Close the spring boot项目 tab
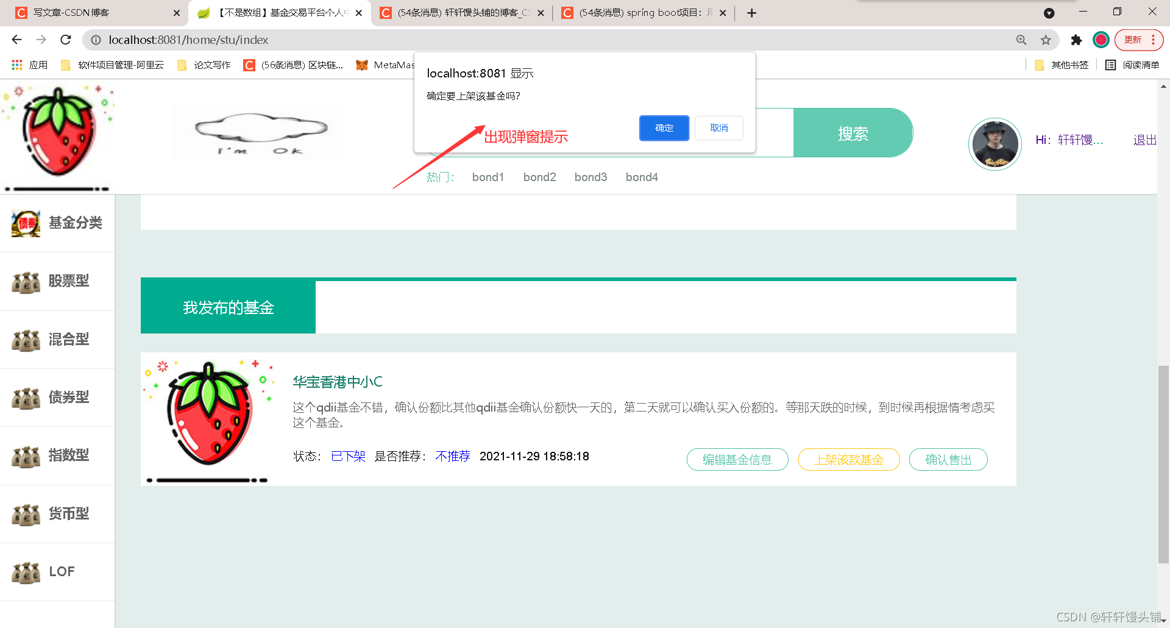 coord(723,13)
